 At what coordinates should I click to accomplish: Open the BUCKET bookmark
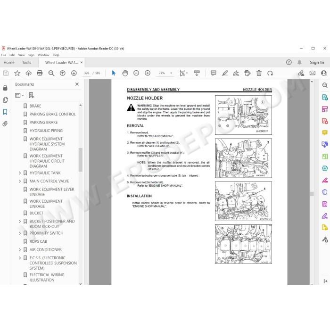click(x=36, y=213)
